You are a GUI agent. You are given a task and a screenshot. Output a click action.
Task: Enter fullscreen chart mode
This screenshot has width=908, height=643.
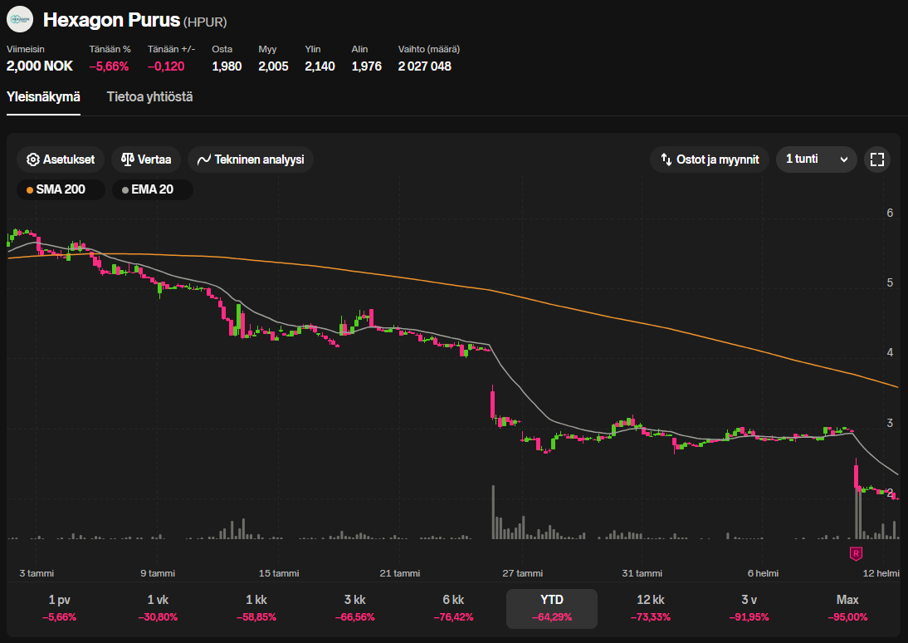tap(876, 160)
